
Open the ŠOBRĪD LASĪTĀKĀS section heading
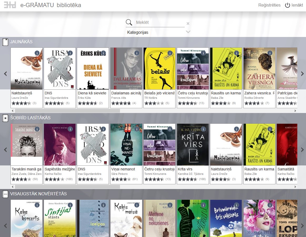pos(30,118)
